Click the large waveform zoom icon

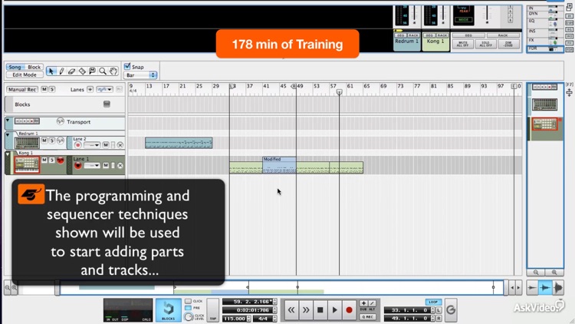[x=558, y=288]
